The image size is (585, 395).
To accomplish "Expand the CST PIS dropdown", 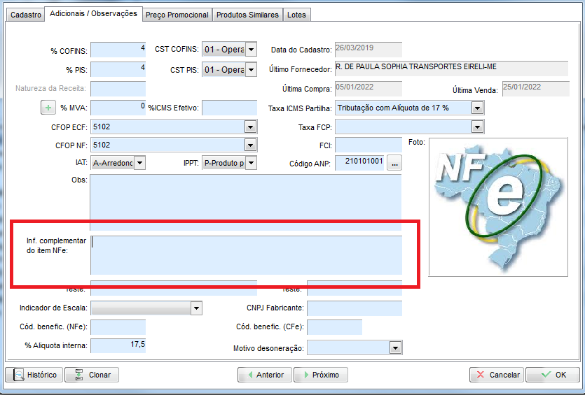I will pos(251,70).
